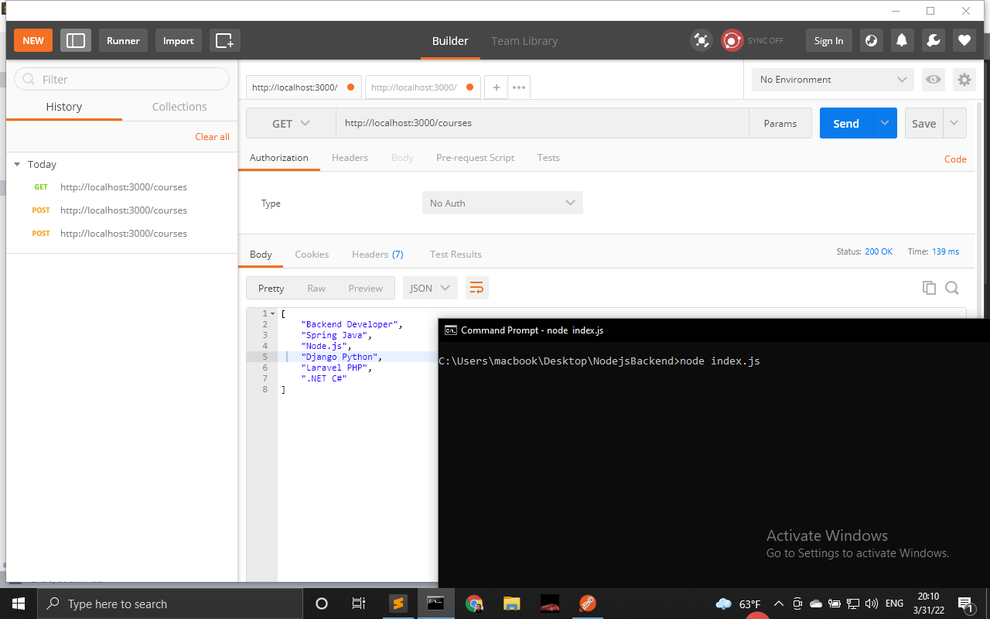This screenshot has width=990, height=619.
Task: Show hidden system tray icons
Action: (x=778, y=604)
